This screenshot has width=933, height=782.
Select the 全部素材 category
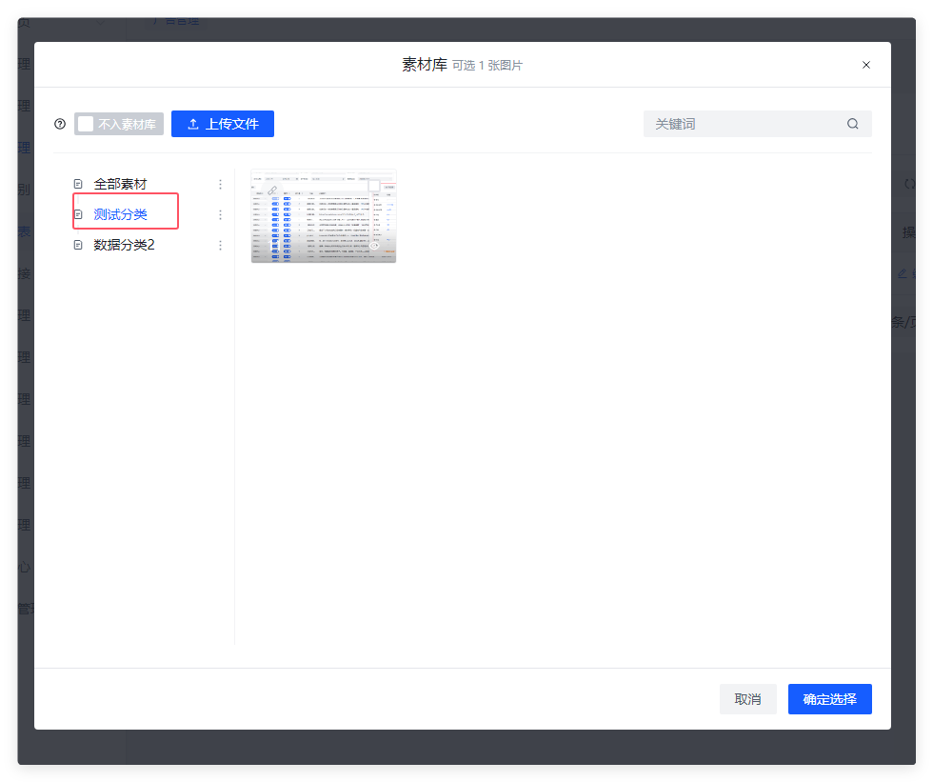120,184
